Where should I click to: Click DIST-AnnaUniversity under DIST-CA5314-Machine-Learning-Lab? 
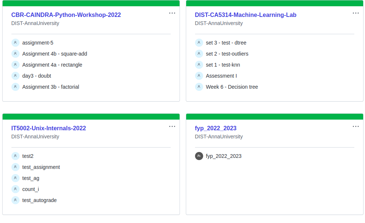(x=219, y=23)
